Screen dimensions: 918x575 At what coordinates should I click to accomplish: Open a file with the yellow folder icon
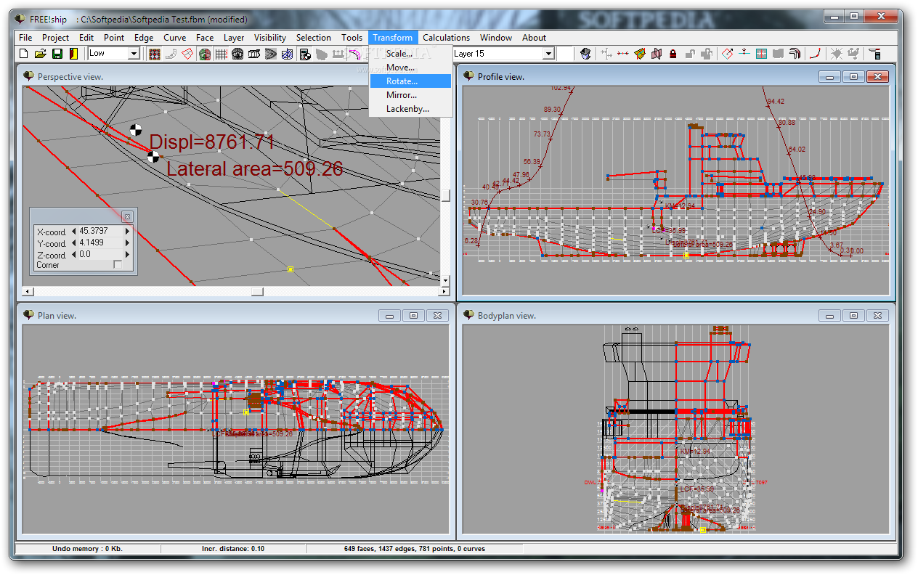point(41,54)
